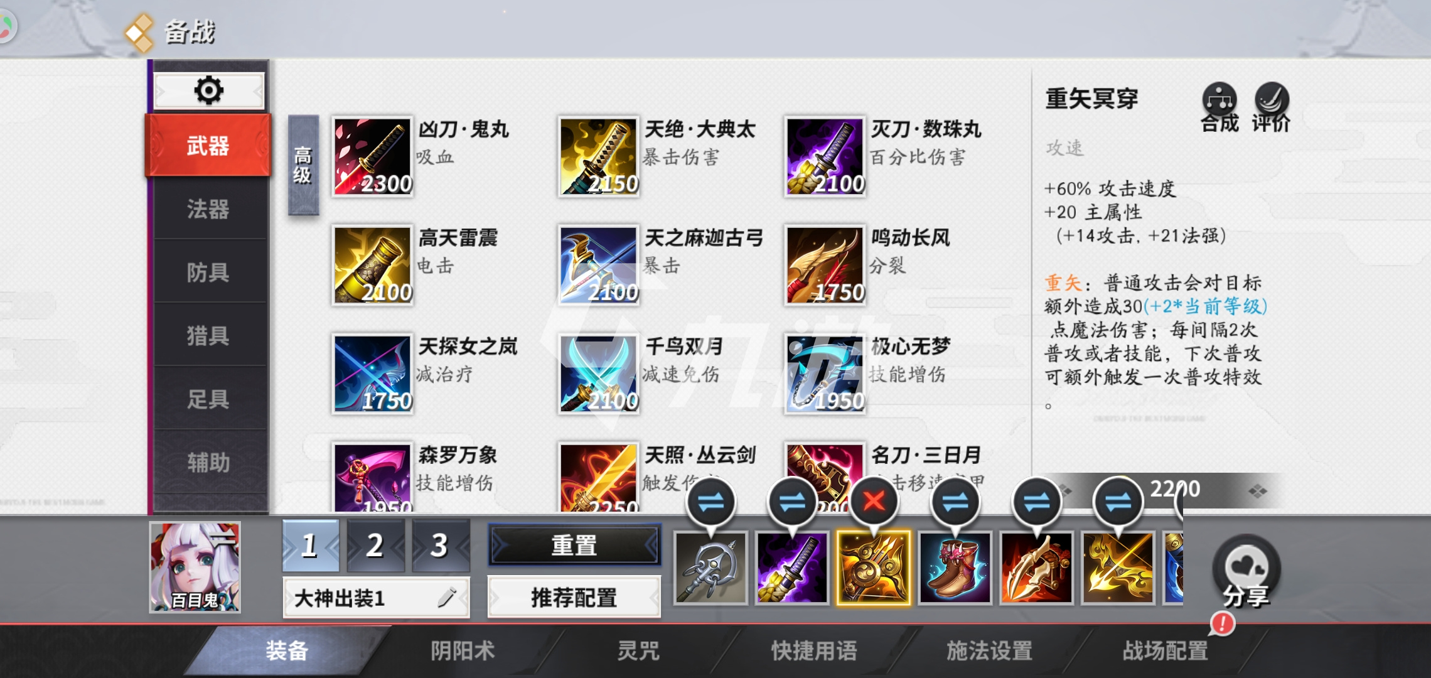This screenshot has height=678, width=1431.
Task: Expand the 高级 tier filter
Action: [x=303, y=165]
